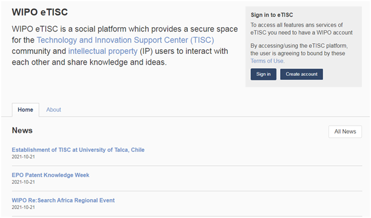Viewport: 371px width, 218px height.
Task: Open Technology and Innovation Support Center link
Action: (125, 40)
